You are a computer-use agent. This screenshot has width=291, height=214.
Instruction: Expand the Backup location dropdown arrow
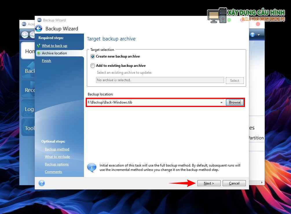[x=222, y=102]
